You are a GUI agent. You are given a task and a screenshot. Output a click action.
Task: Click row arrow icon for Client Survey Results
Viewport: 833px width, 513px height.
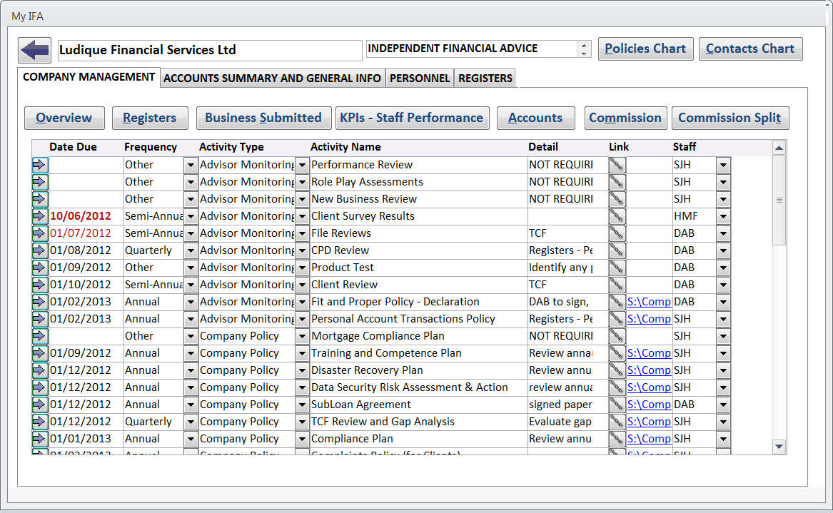pyautogui.click(x=39, y=216)
